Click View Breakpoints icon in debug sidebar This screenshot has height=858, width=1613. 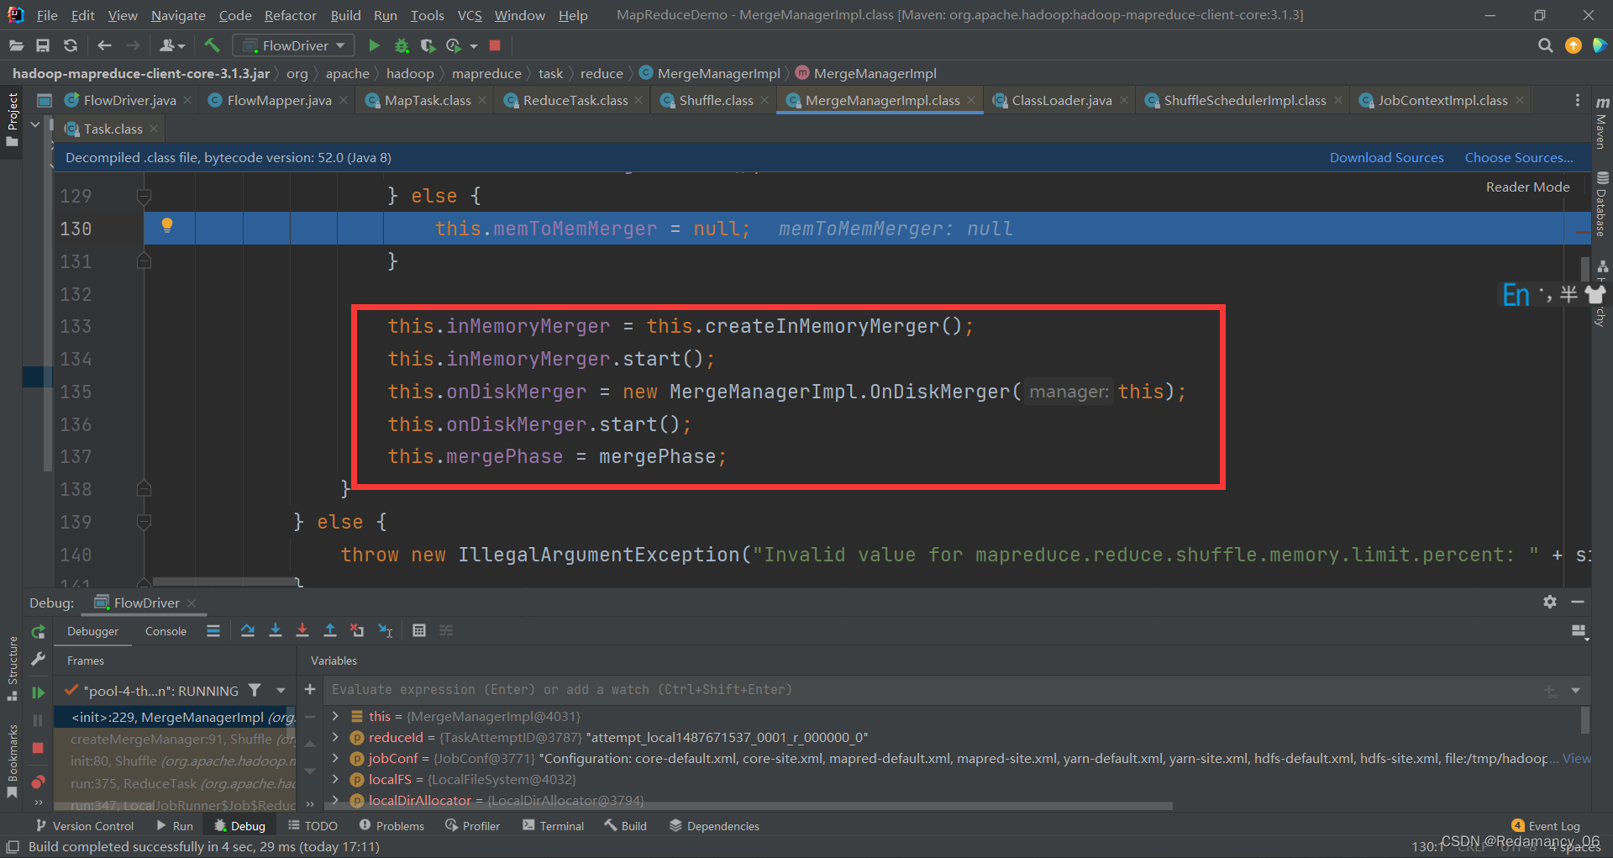38,782
